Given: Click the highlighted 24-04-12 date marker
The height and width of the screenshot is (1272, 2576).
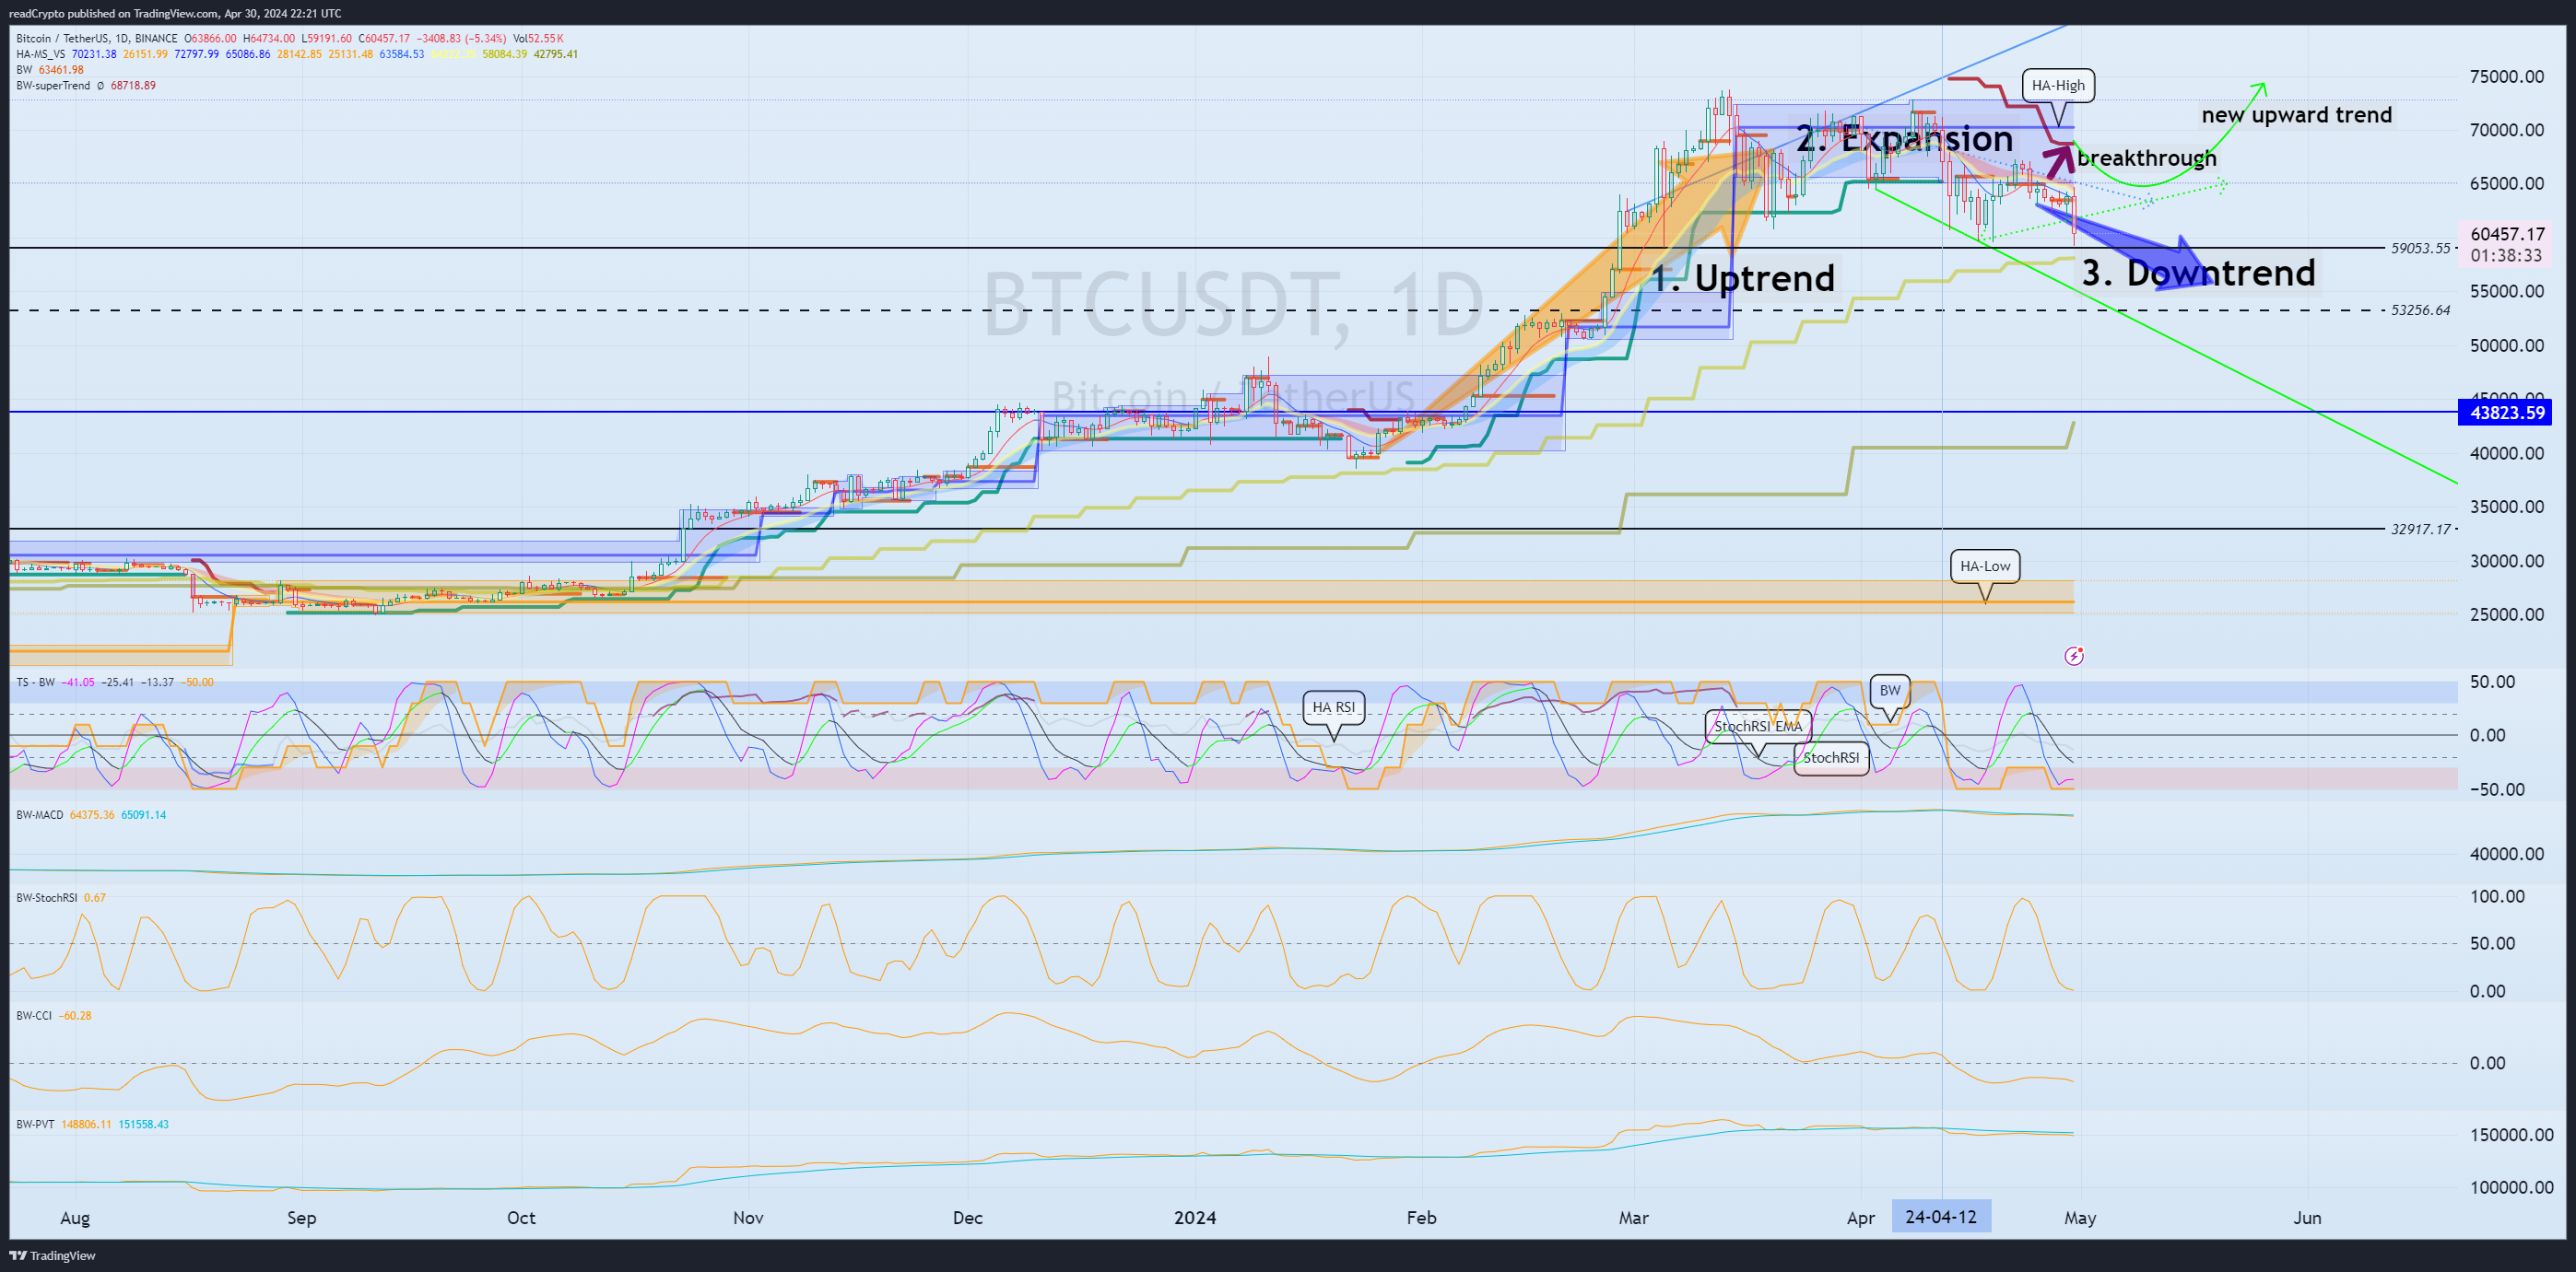Looking at the screenshot, I should point(1941,1217).
